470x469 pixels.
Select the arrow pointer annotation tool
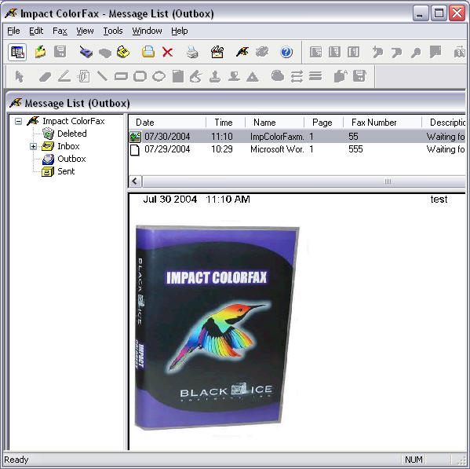[19, 76]
